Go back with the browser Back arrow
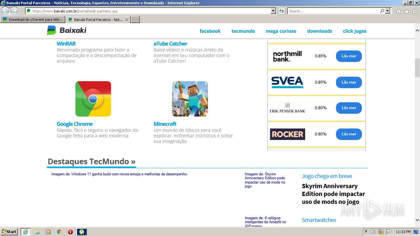420x236 pixels. coord(5,11)
